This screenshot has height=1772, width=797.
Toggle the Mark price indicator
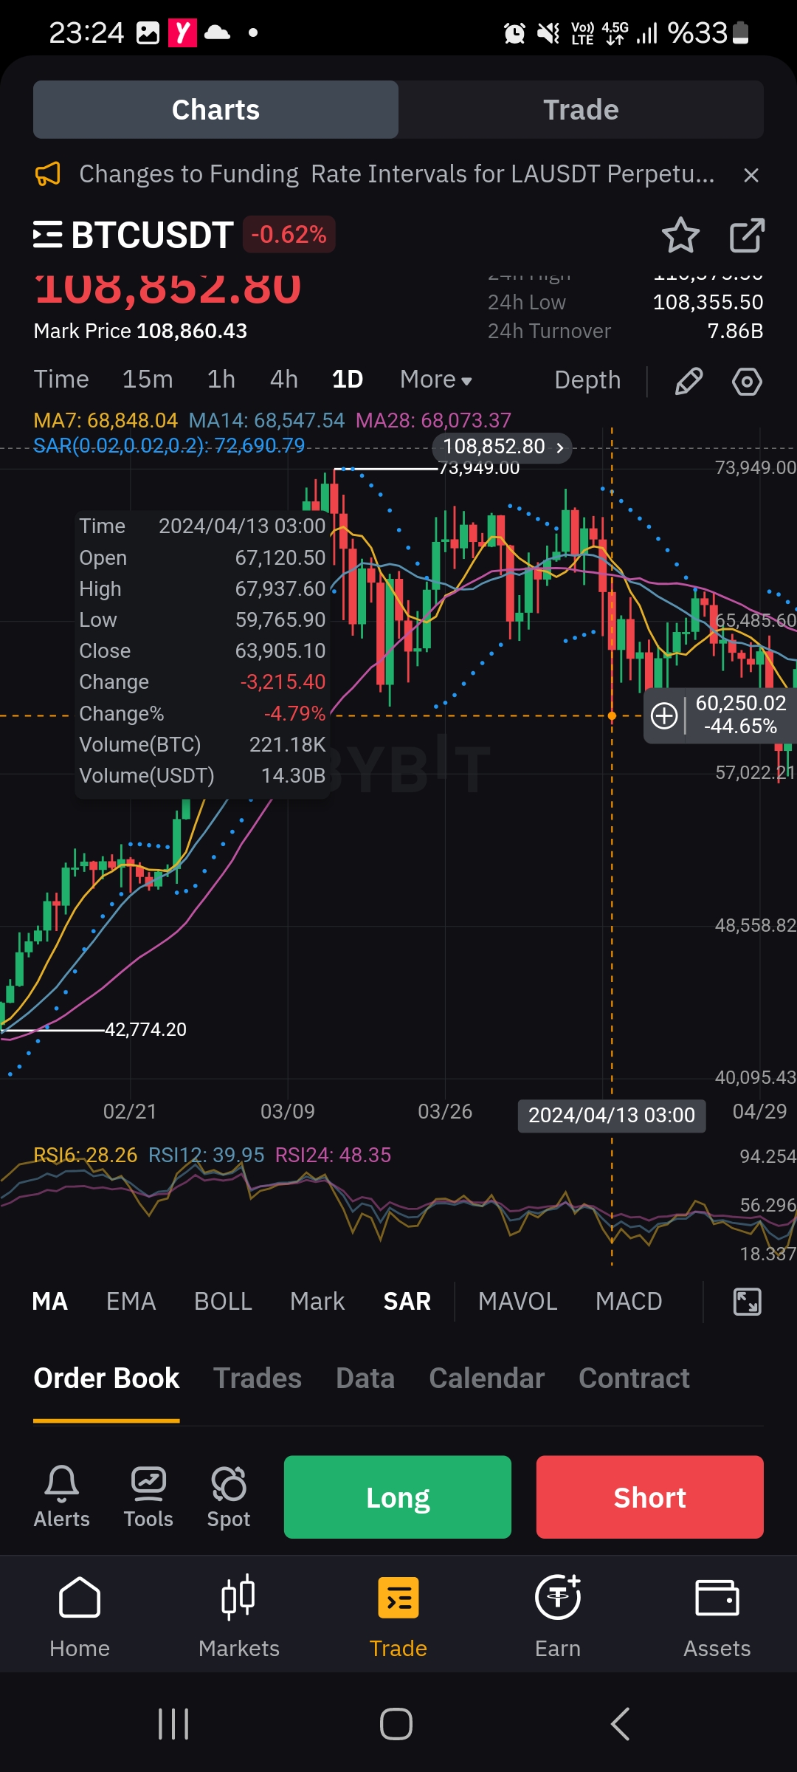click(x=317, y=1301)
